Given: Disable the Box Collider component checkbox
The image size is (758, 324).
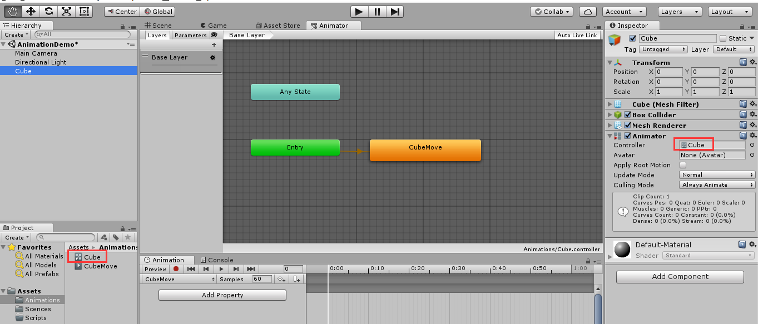Looking at the screenshot, I should click(628, 115).
